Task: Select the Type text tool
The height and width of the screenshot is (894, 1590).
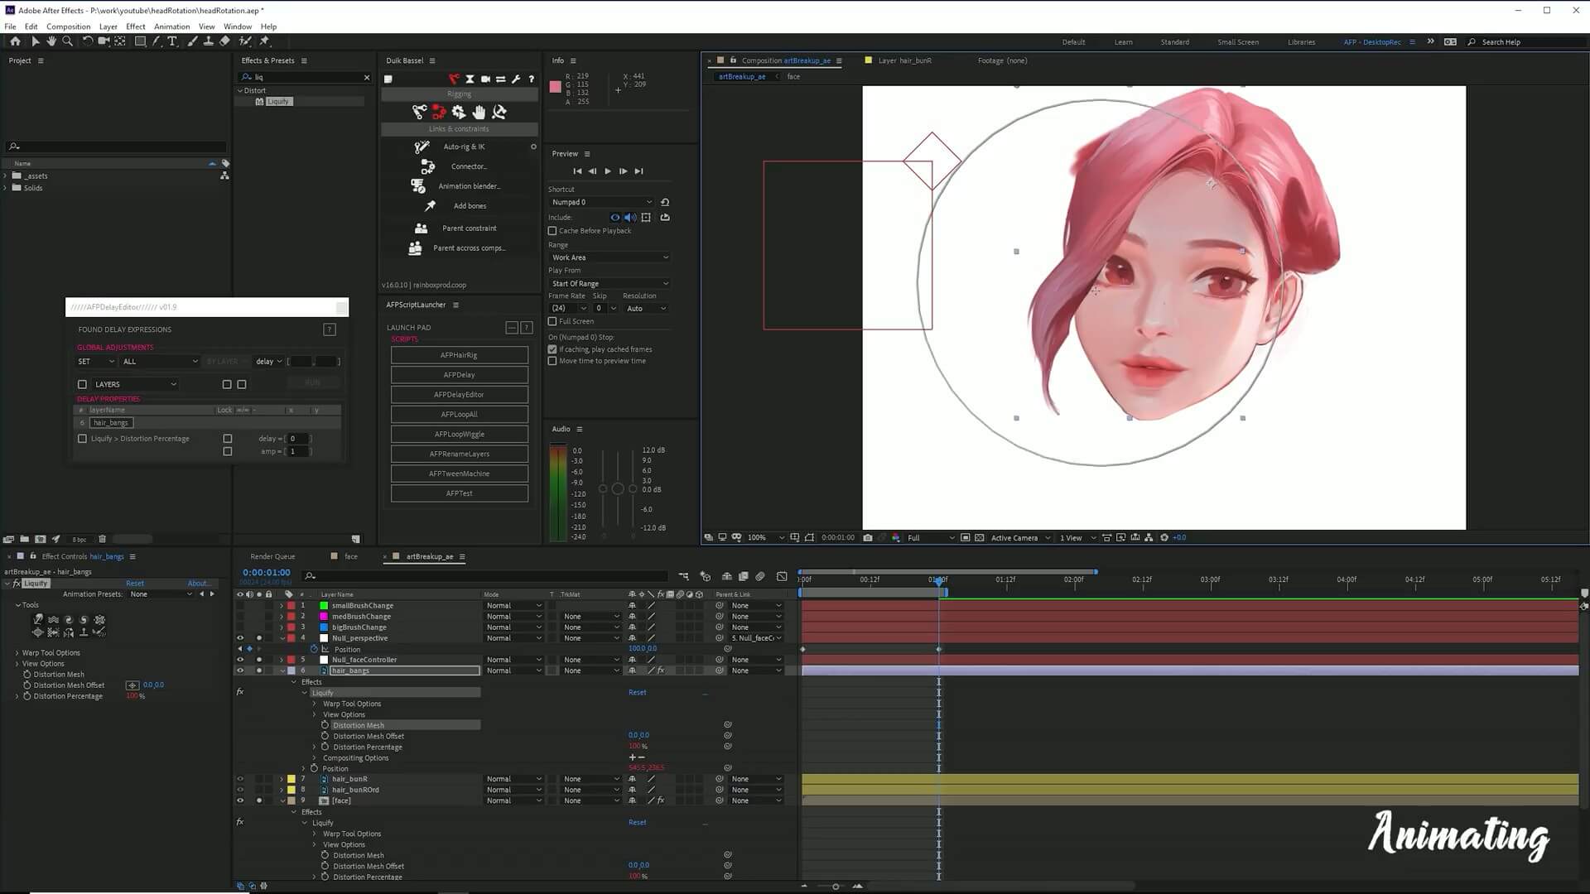Action: click(172, 41)
